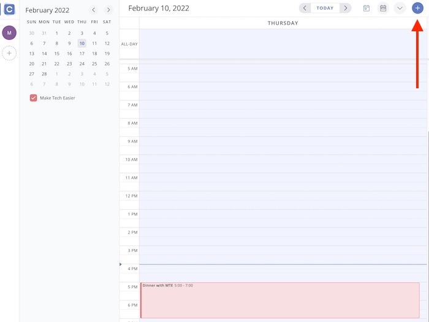Select February 19 in mini calendar
Viewport: 429px width, 322px height.
point(107,53)
